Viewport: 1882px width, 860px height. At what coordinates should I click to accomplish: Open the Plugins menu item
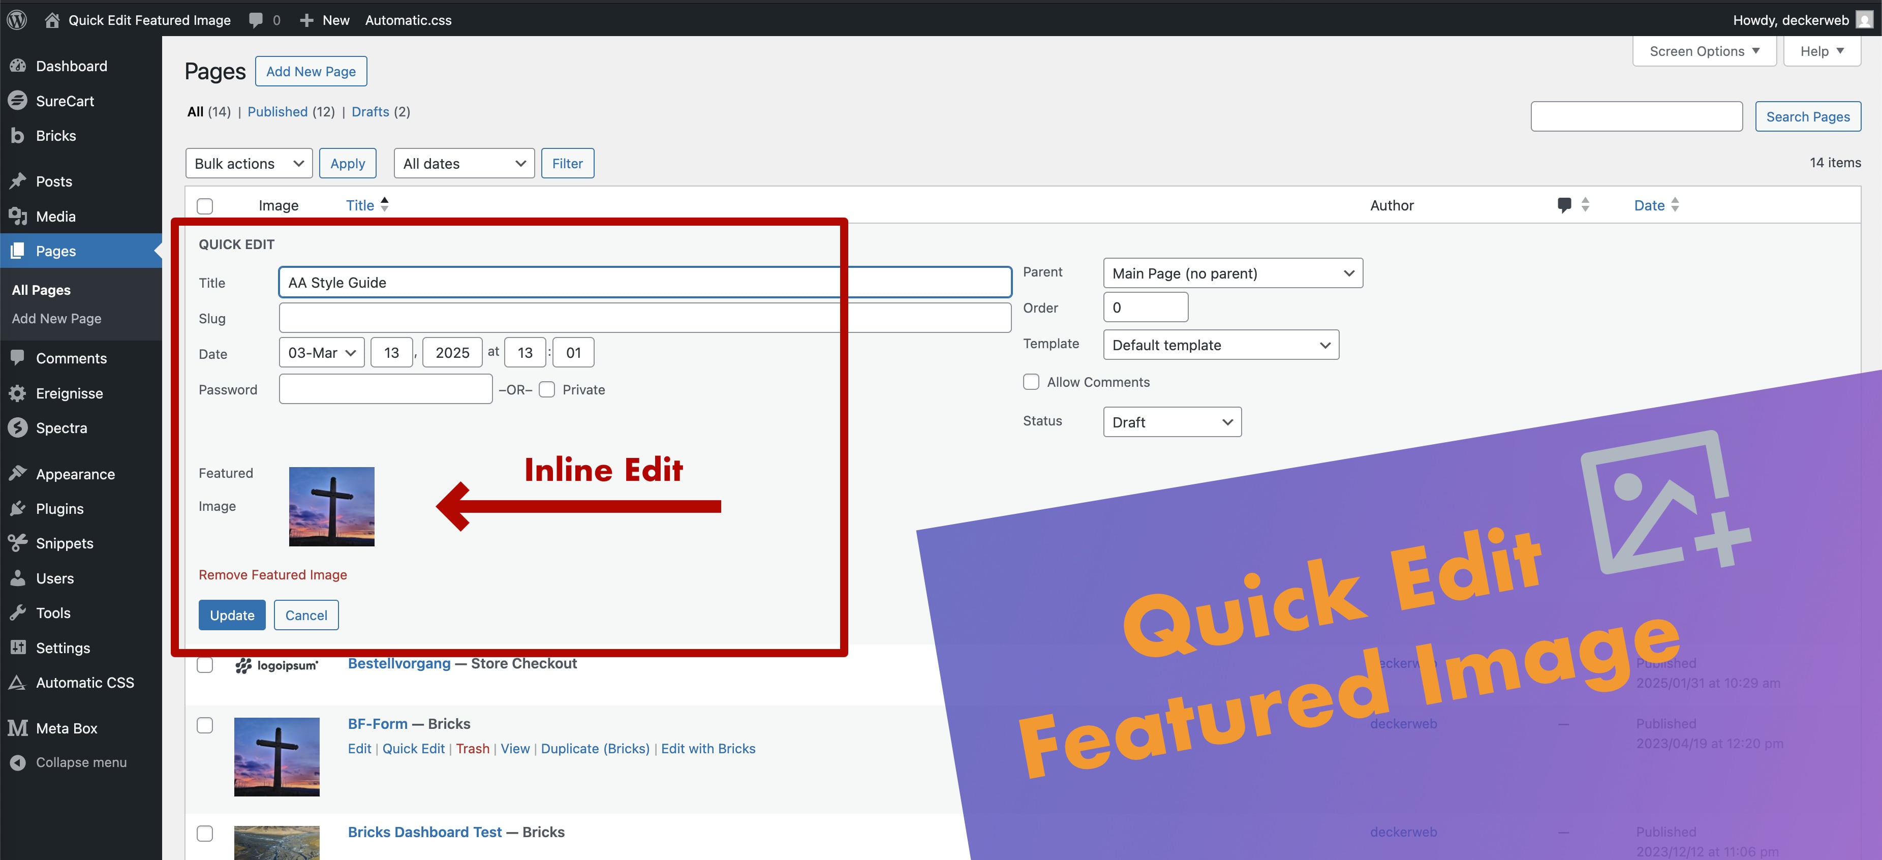(x=60, y=509)
